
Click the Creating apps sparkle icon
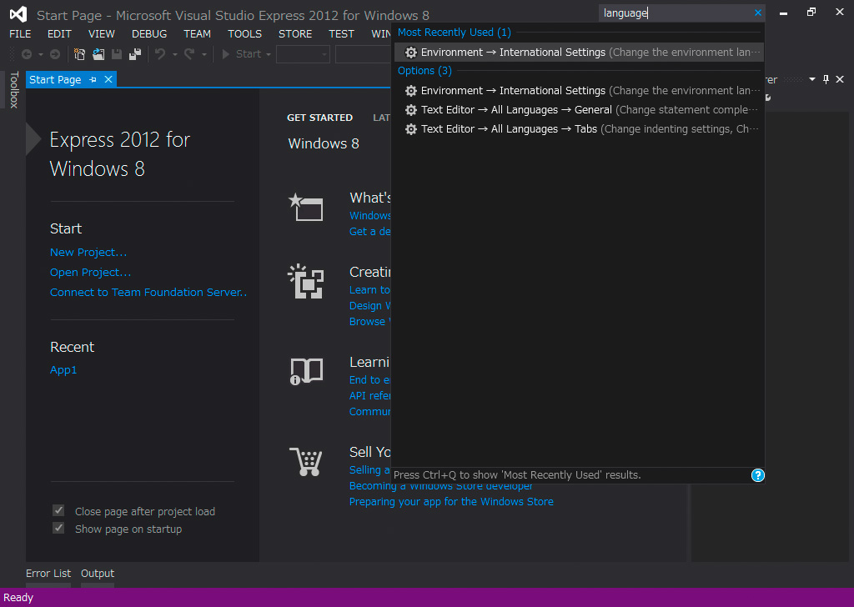point(305,281)
